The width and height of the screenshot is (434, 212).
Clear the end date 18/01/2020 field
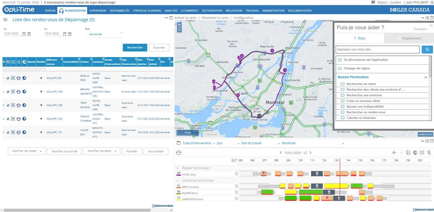pyautogui.click(x=70, y=34)
